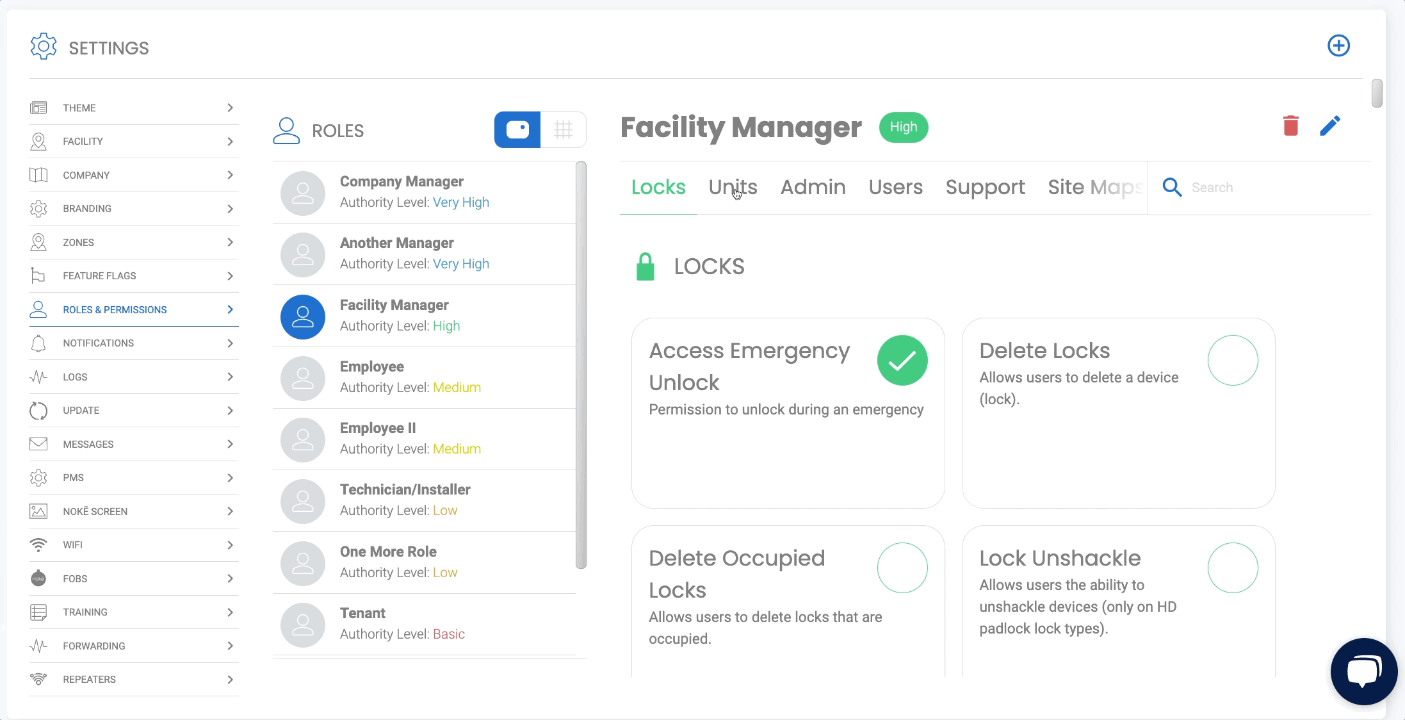The height and width of the screenshot is (720, 1405).
Task: Switch roles to grid view icon
Action: 563,130
